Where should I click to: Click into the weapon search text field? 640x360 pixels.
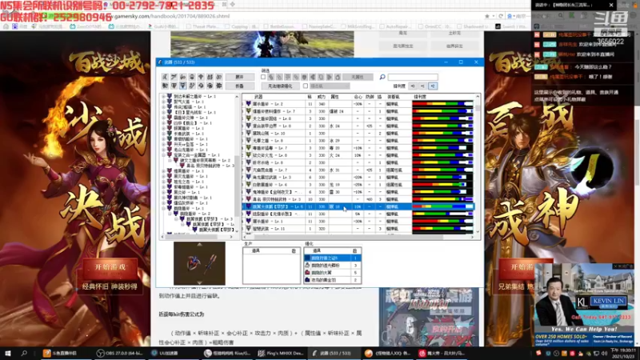point(413,77)
